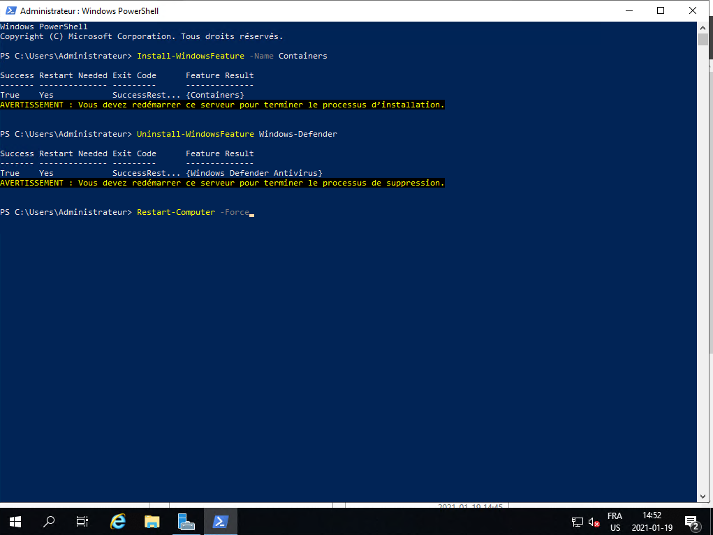Viewport: 713px width, 535px height.
Task: Click the muted volume tray icon
Action: (594, 522)
